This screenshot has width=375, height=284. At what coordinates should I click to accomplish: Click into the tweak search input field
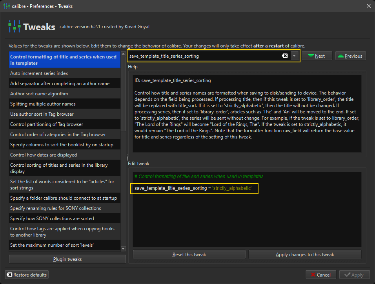tap(204, 56)
